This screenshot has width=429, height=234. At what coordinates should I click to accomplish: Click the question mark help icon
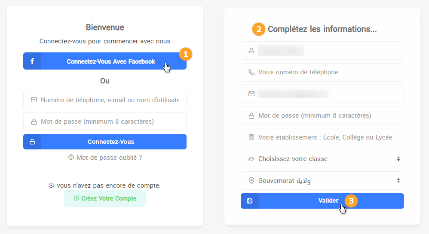pos(71,158)
